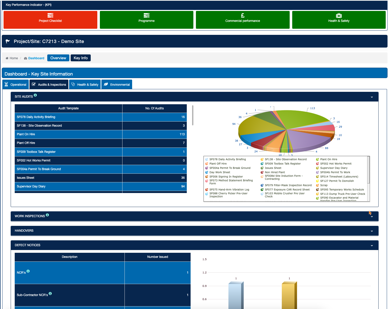Toggle Issues Sheet legend entry
The width and height of the screenshot is (388, 309).
[273, 168]
